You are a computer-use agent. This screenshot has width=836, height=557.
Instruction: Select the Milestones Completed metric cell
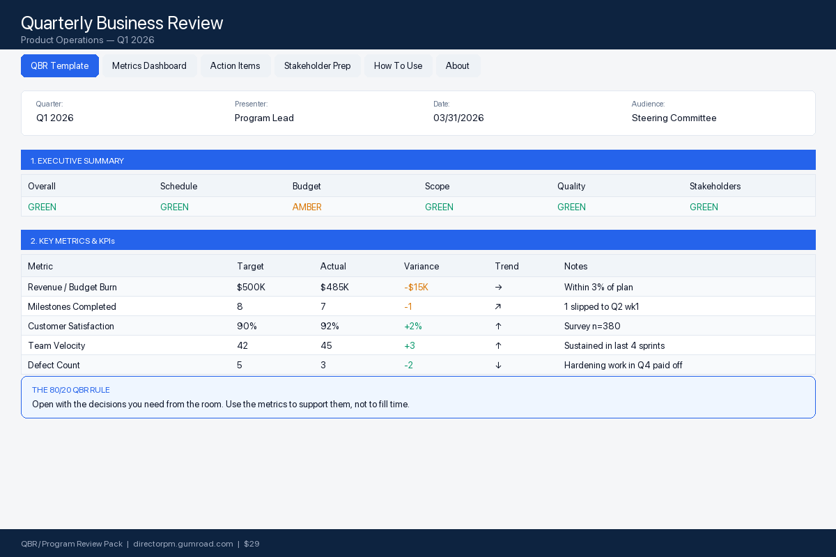coord(72,306)
